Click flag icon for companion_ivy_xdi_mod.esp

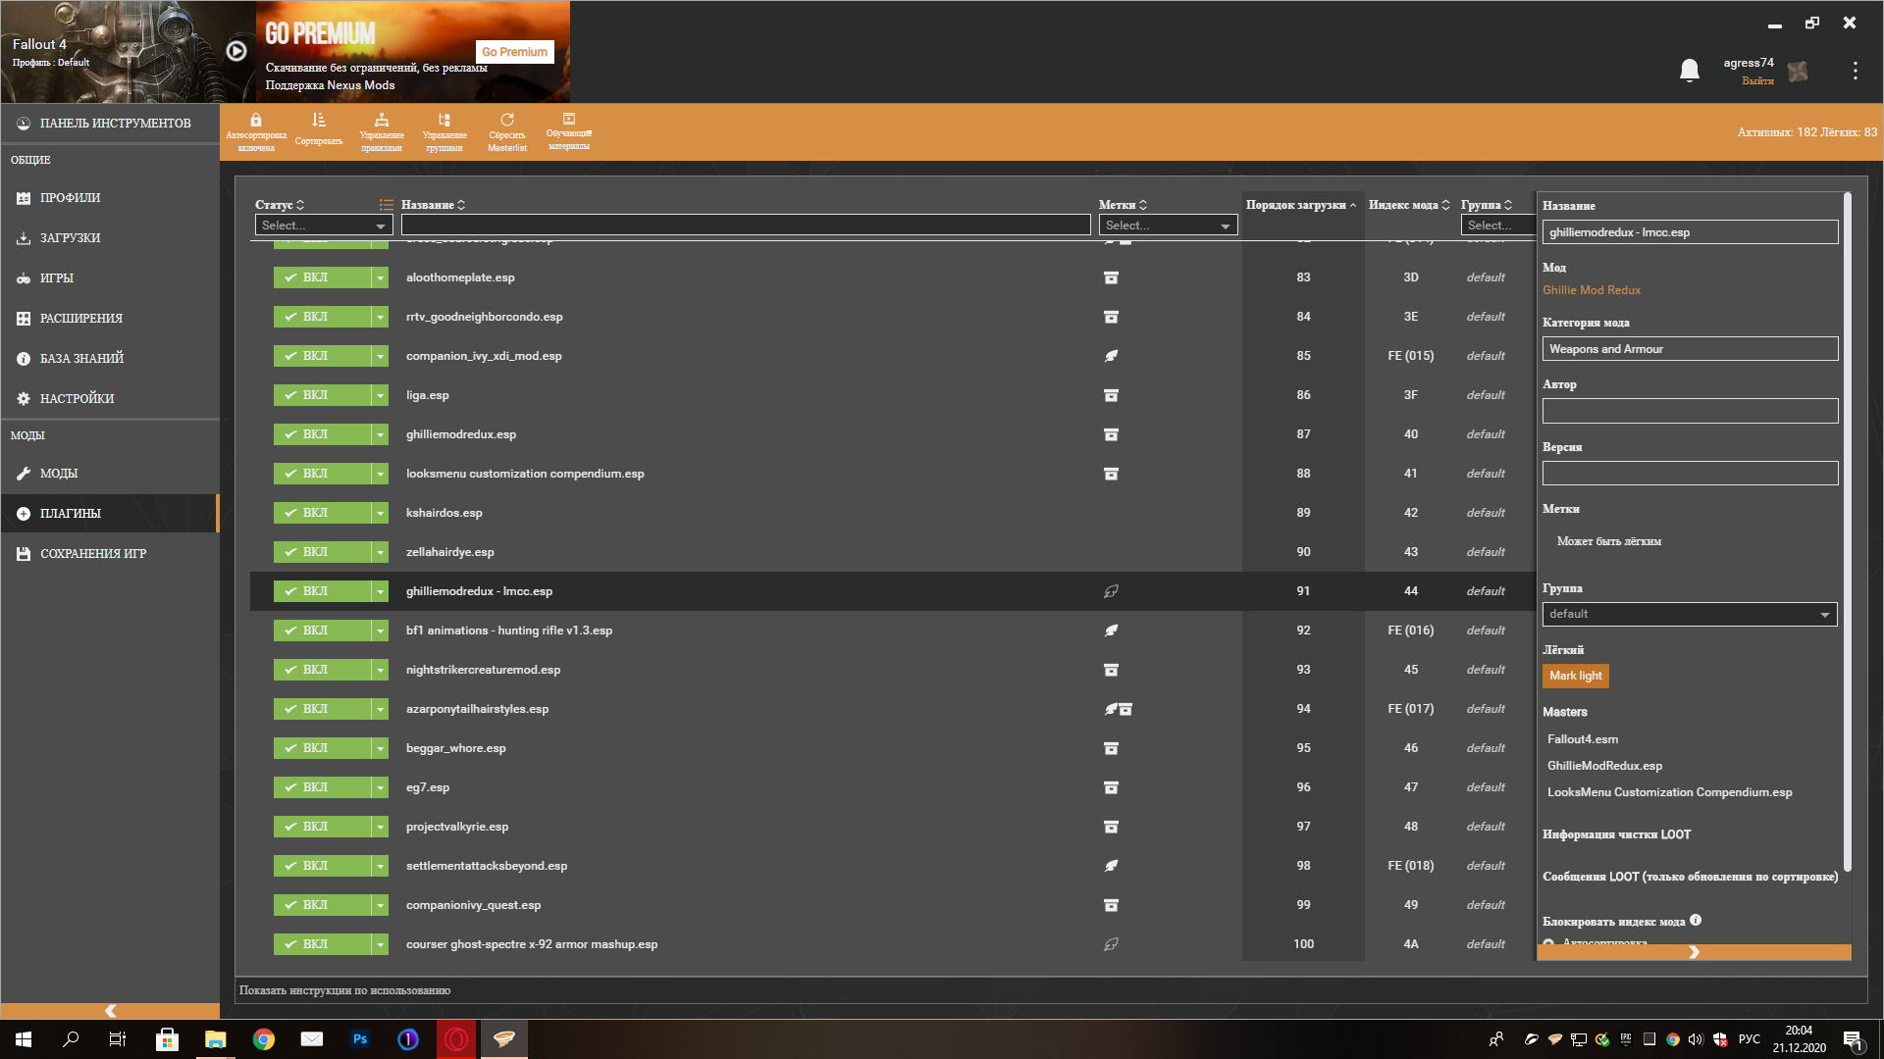pyautogui.click(x=1111, y=356)
